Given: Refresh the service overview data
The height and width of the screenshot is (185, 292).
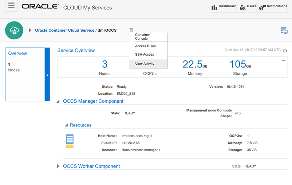Looking at the screenshot, I should (285, 51).
